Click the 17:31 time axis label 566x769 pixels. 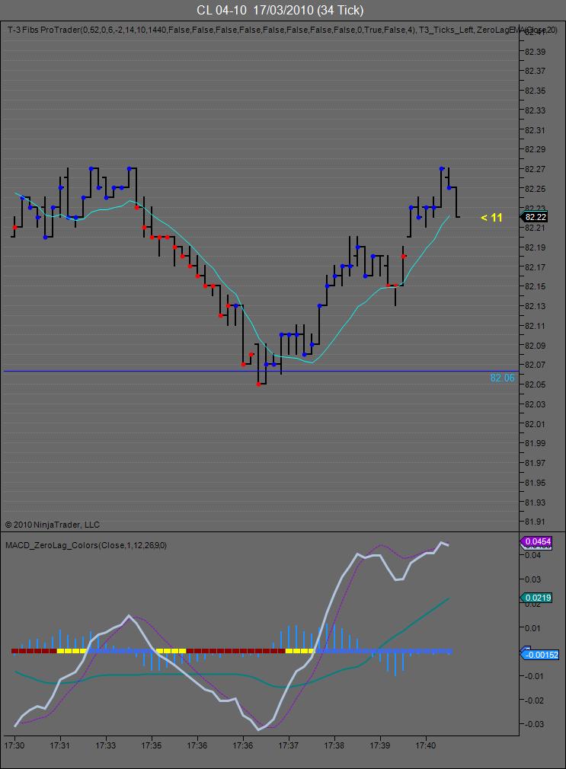pyautogui.click(x=60, y=745)
